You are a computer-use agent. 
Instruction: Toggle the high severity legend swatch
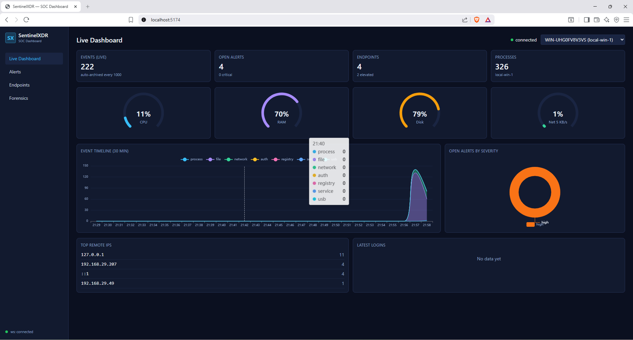(530, 224)
